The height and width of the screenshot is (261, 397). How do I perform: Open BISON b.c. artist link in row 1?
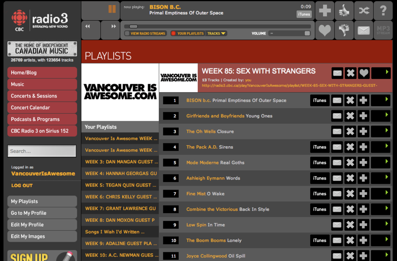click(198, 100)
